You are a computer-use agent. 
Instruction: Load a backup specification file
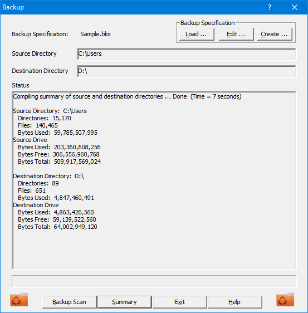pos(197,35)
